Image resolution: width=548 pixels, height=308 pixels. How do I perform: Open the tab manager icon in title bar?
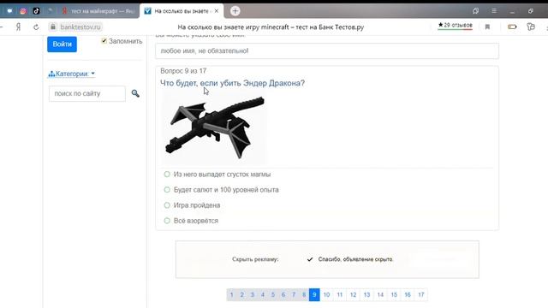pyautogui.click(x=476, y=11)
